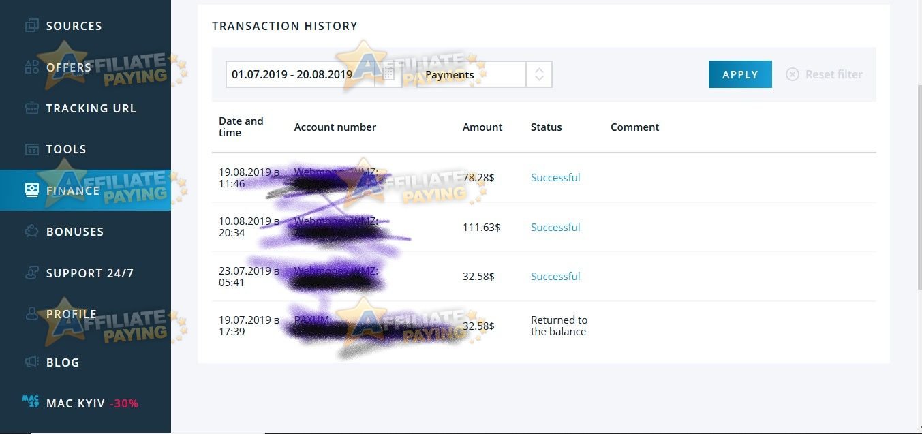Click the Tools sidebar icon
Viewport: 922px width, 434px height.
coord(32,149)
